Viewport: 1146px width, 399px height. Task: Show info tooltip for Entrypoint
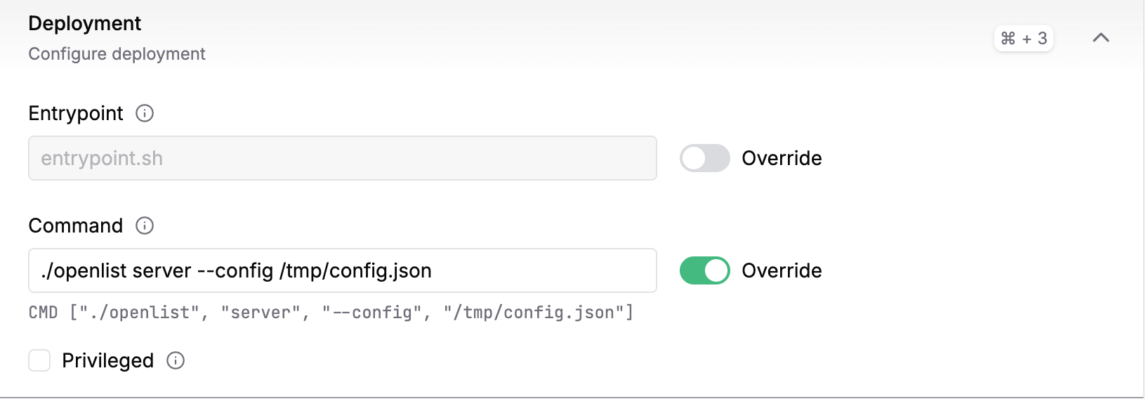pyautogui.click(x=145, y=113)
